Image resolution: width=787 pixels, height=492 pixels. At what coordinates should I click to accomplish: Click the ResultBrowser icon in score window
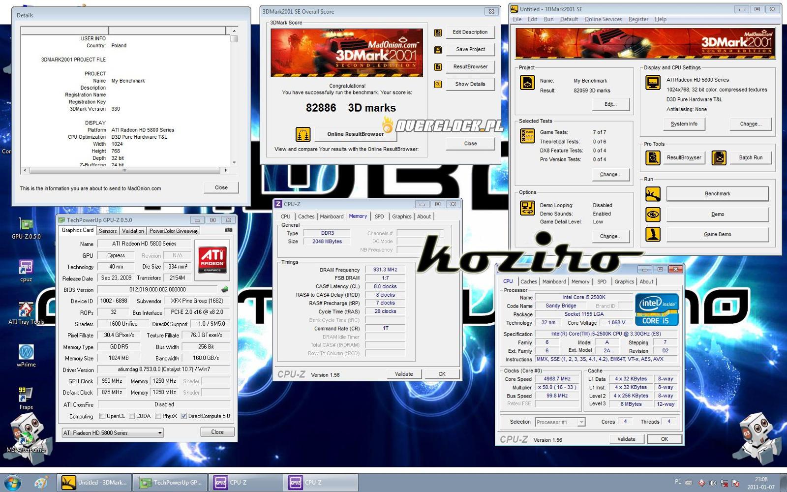point(438,67)
